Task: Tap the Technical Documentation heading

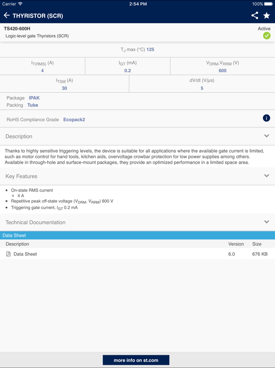Action: click(x=35, y=222)
